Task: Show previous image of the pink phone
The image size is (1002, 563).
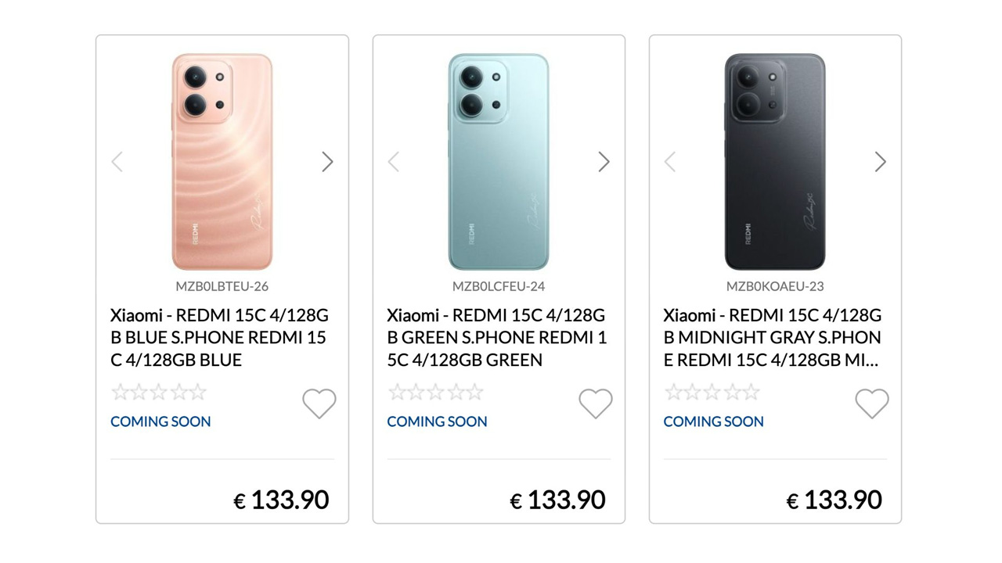Action: click(117, 162)
